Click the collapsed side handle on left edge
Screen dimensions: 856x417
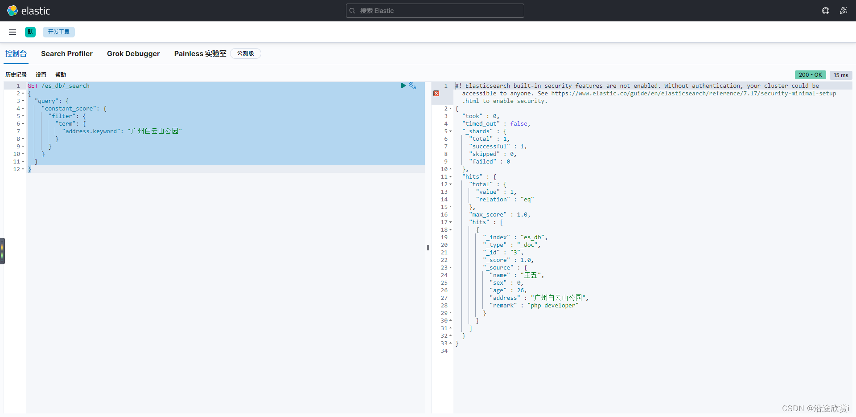pyautogui.click(x=2, y=251)
